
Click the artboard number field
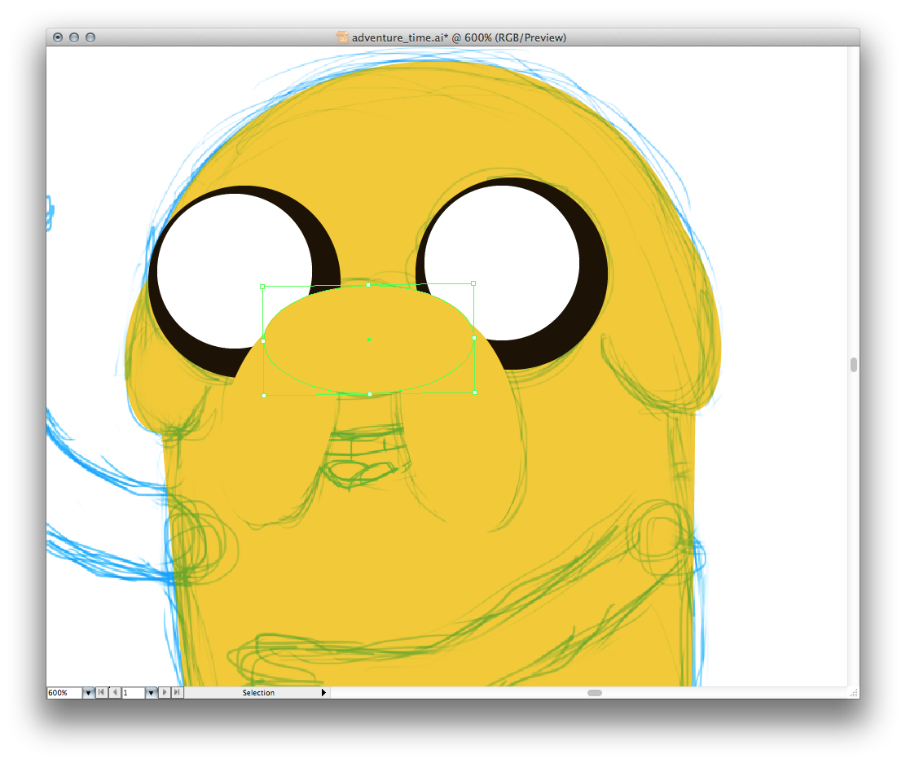pos(133,693)
